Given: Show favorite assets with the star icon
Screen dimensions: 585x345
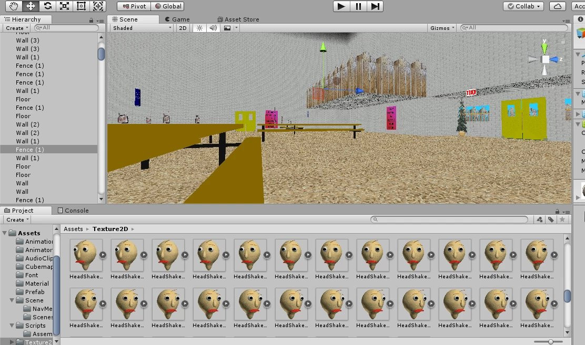Looking at the screenshot, I should 563,219.
